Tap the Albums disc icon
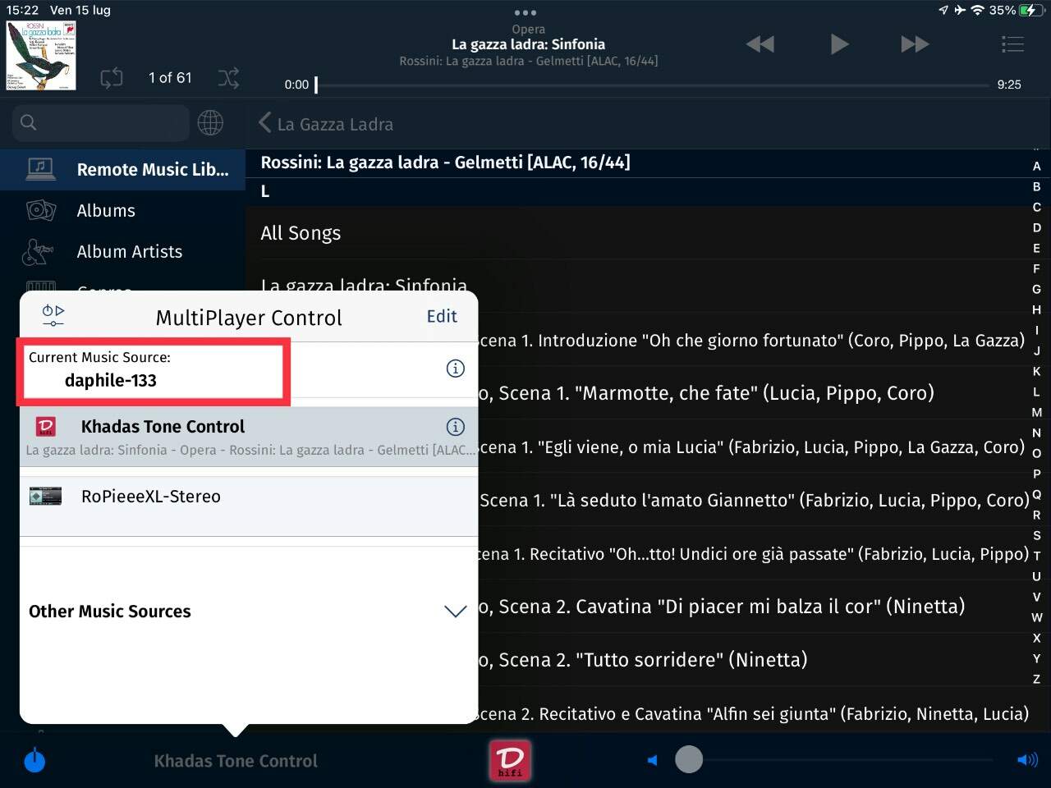 point(41,211)
